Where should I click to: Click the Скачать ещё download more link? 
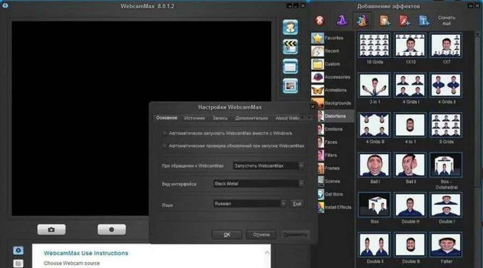[447, 20]
